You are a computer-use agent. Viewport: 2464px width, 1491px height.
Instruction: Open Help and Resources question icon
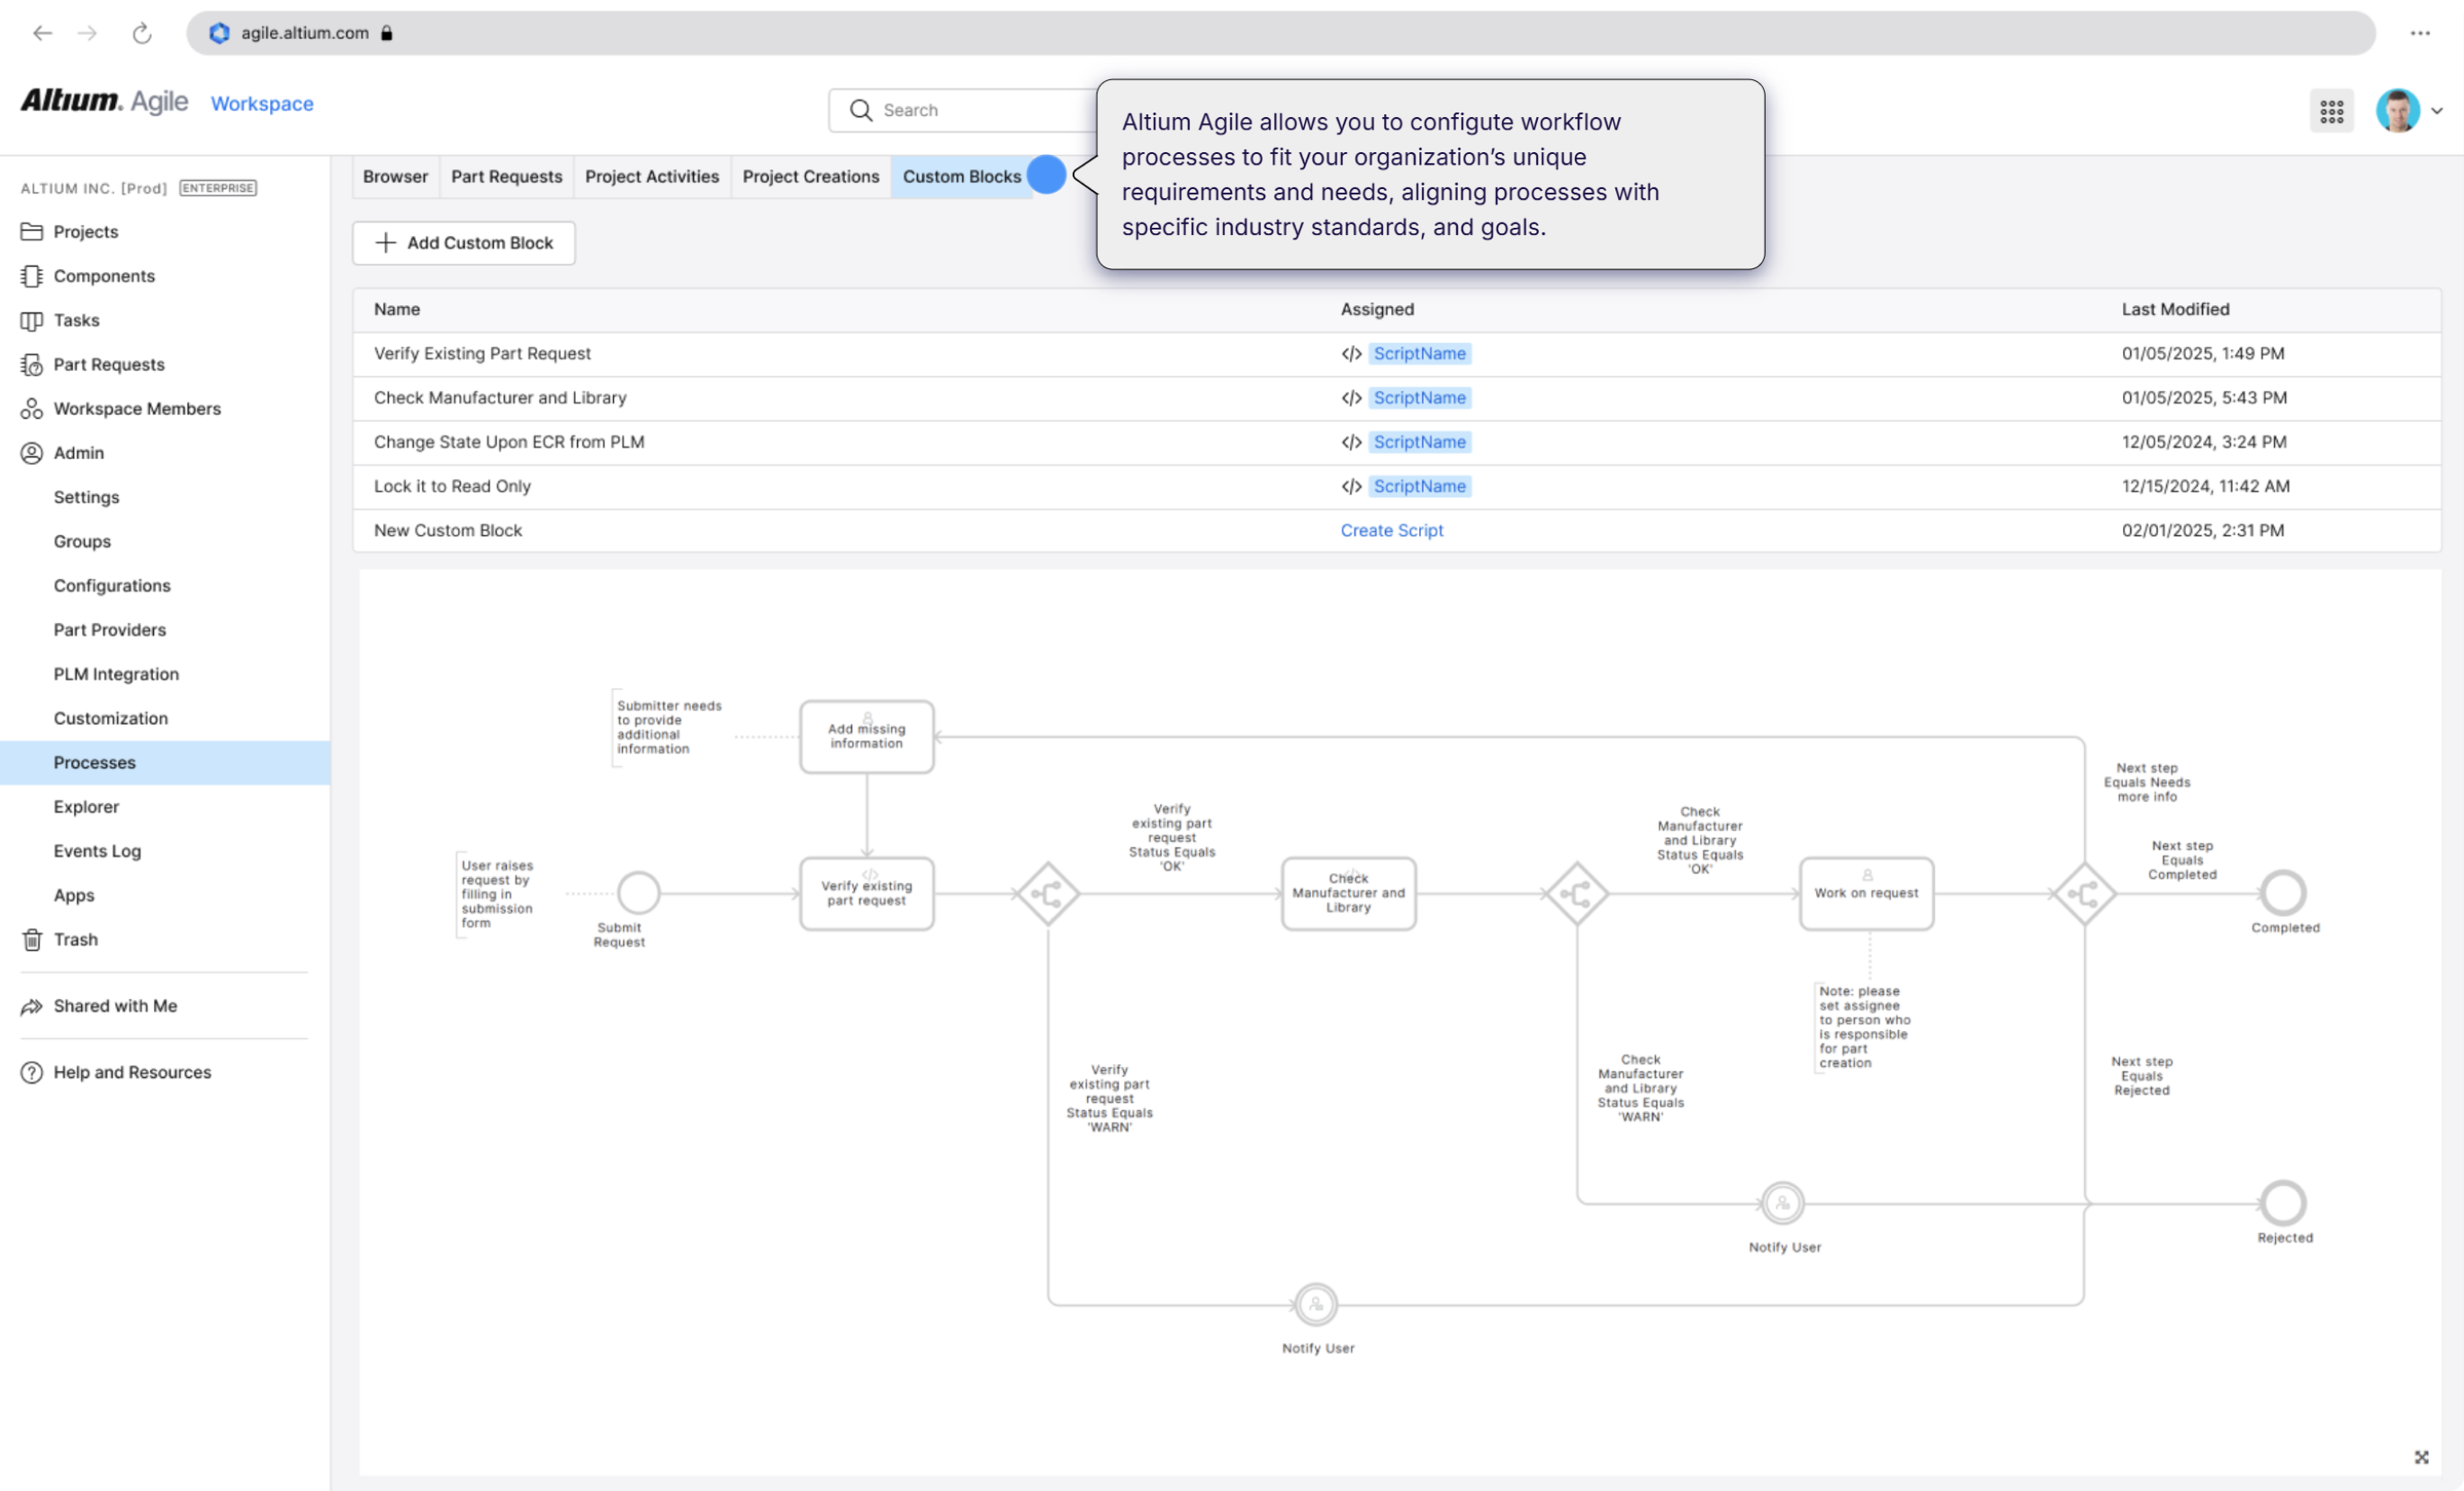tap(32, 1071)
